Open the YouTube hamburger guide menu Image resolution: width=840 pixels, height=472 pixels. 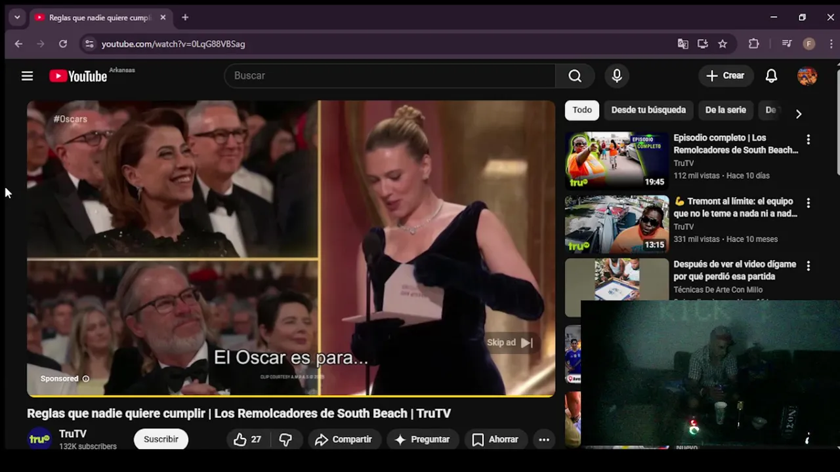[27, 76]
